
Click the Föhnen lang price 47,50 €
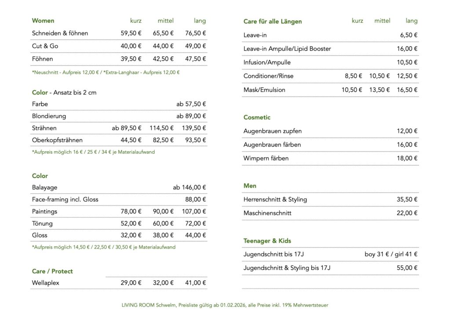pyautogui.click(x=195, y=58)
